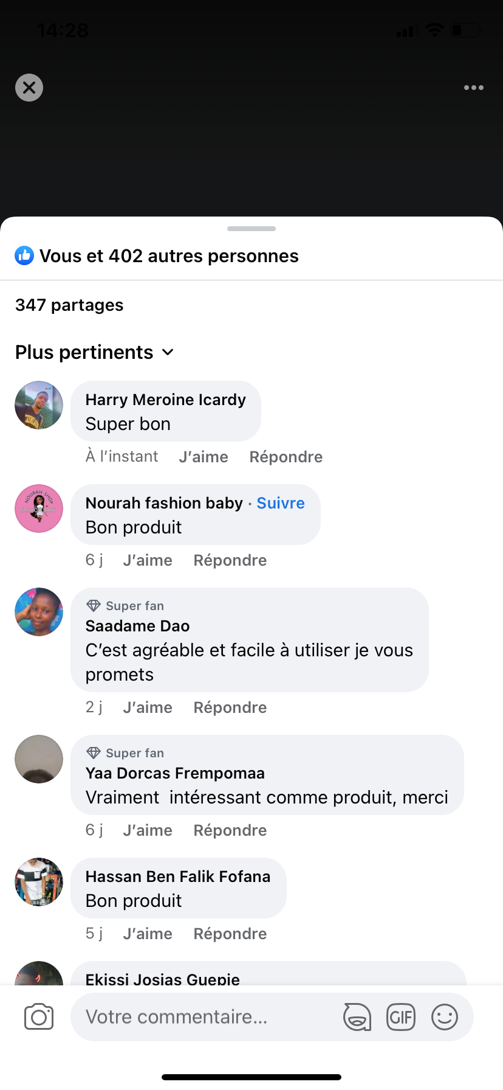Open Yaa Dorcas Frempomaa's profile name
503x1090 pixels.
pyautogui.click(x=175, y=773)
